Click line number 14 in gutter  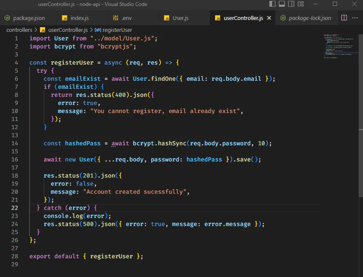[14, 143]
